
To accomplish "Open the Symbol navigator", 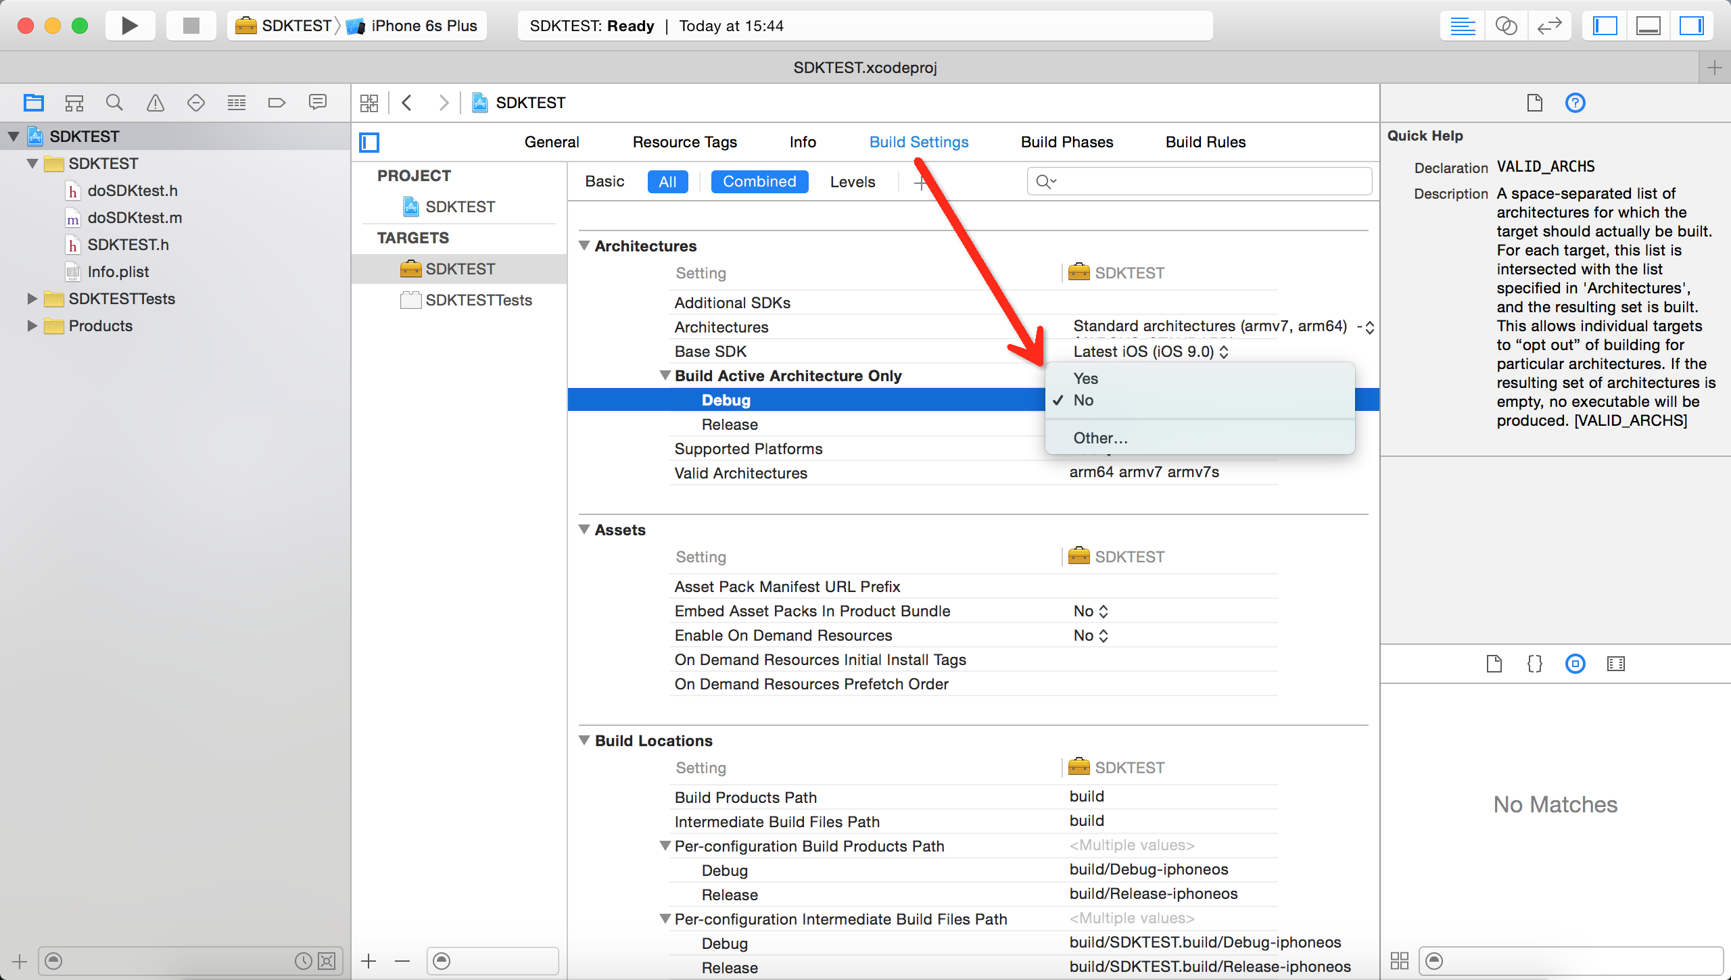I will point(74,103).
